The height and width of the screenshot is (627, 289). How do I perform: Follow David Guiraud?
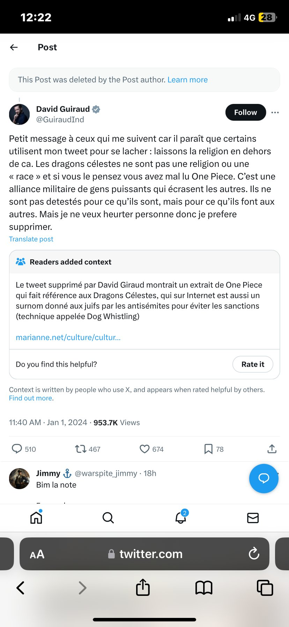pos(245,112)
